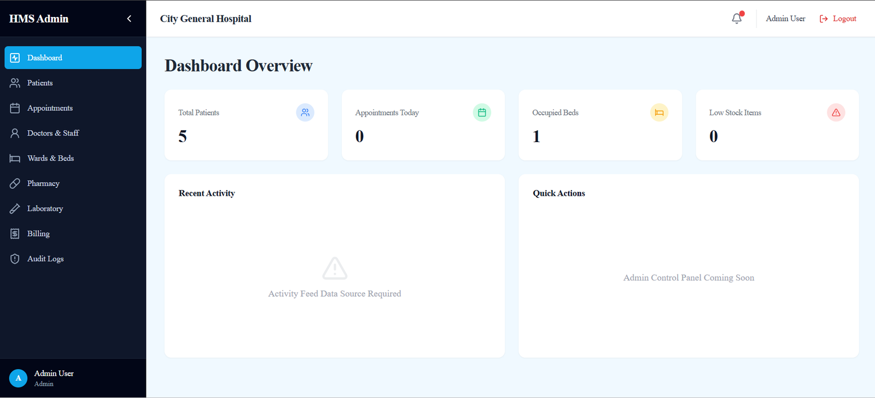Screen dimensions: 875x398
Task: Select the Total Patients label
Action: [199, 113]
